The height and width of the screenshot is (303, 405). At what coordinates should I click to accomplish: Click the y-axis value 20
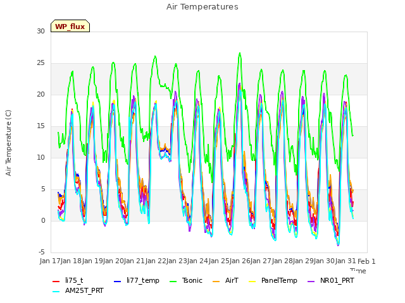(x=40, y=95)
